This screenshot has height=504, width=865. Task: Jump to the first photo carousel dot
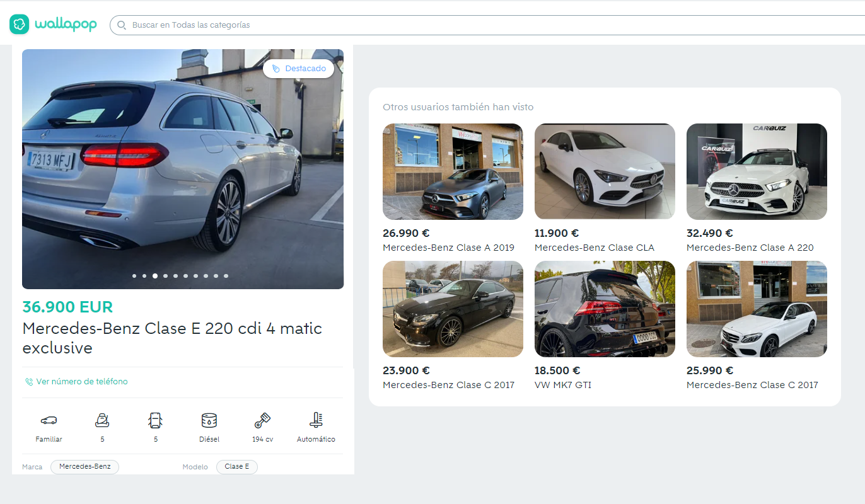[x=134, y=276]
